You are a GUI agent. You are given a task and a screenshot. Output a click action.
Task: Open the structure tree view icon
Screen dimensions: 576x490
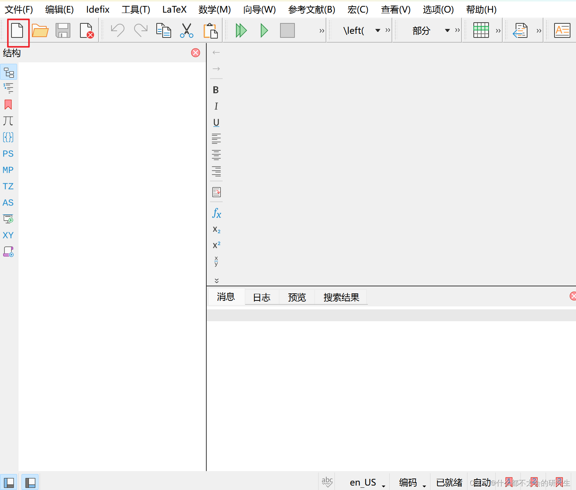coord(9,72)
